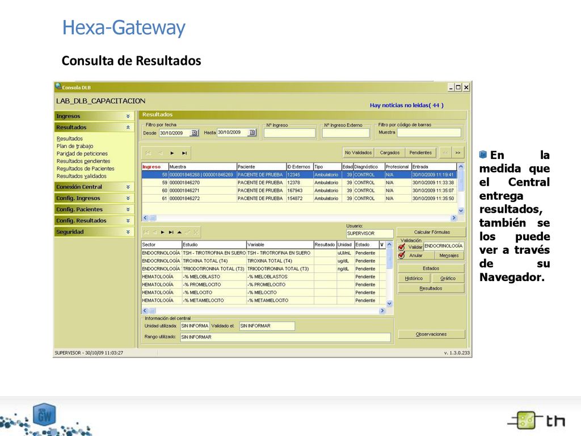Click the Mensajes button
This screenshot has height=436, width=581.
(449, 255)
